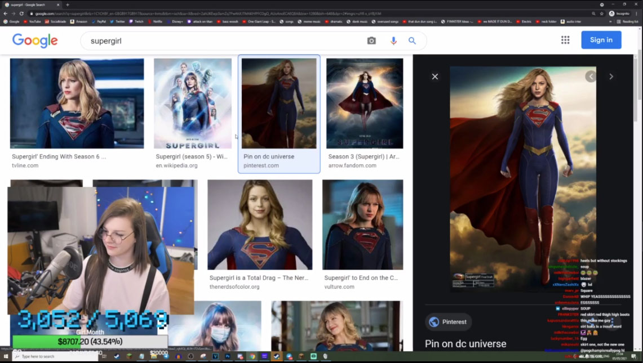The width and height of the screenshot is (643, 363).
Task: Open the Netflix bookmark
Action: [155, 21]
